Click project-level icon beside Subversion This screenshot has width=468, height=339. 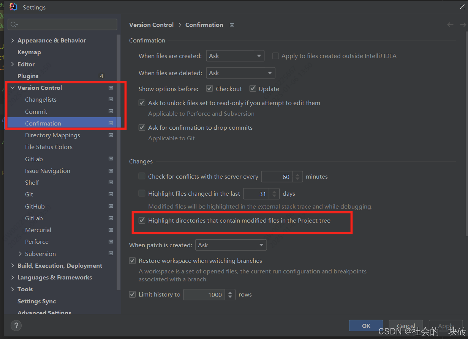(111, 254)
